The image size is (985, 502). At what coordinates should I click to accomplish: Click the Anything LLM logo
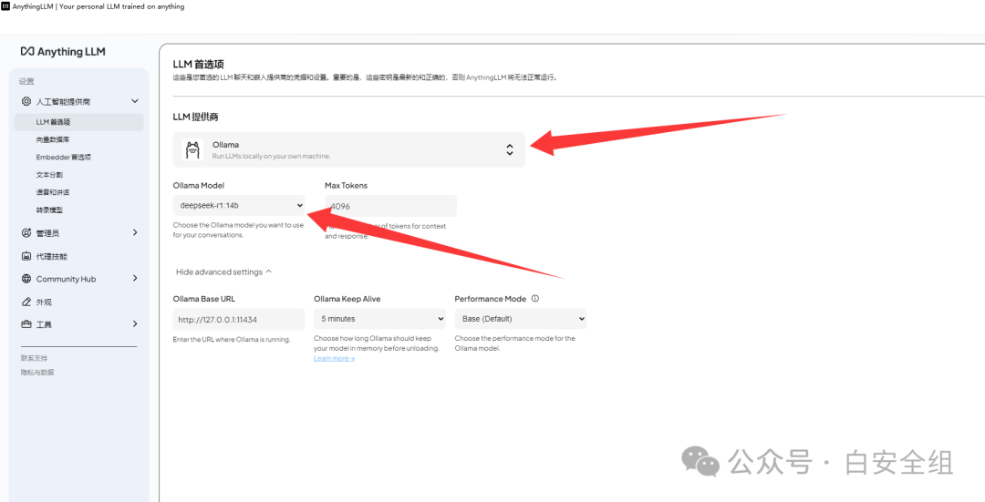pyautogui.click(x=63, y=52)
